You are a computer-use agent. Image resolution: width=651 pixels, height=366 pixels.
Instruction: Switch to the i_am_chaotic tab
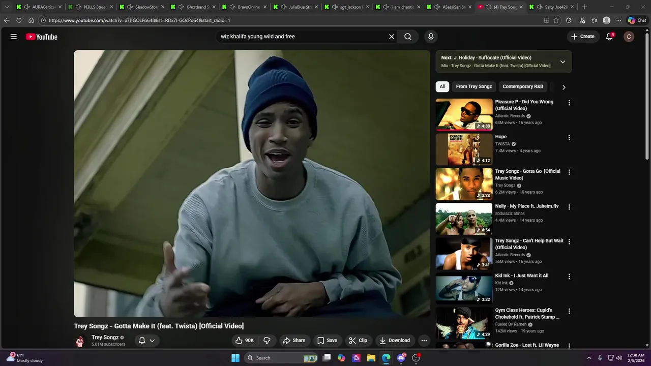(399, 7)
